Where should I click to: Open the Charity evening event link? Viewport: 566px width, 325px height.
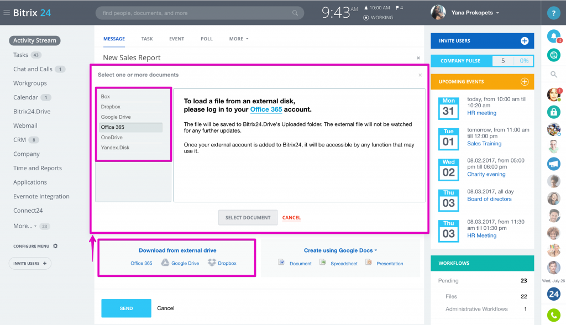[x=486, y=175]
